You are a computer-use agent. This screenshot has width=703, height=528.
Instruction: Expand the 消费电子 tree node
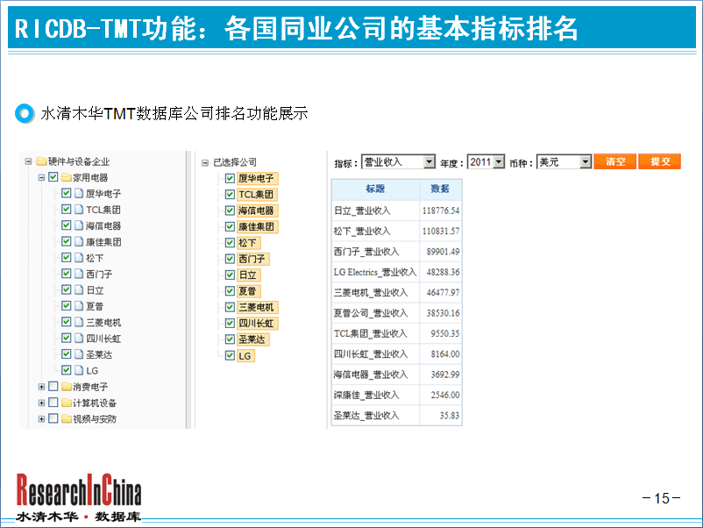[x=41, y=387]
